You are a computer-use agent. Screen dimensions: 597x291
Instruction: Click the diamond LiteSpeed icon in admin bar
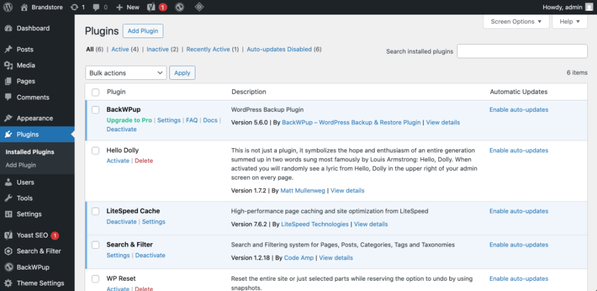[x=198, y=7]
